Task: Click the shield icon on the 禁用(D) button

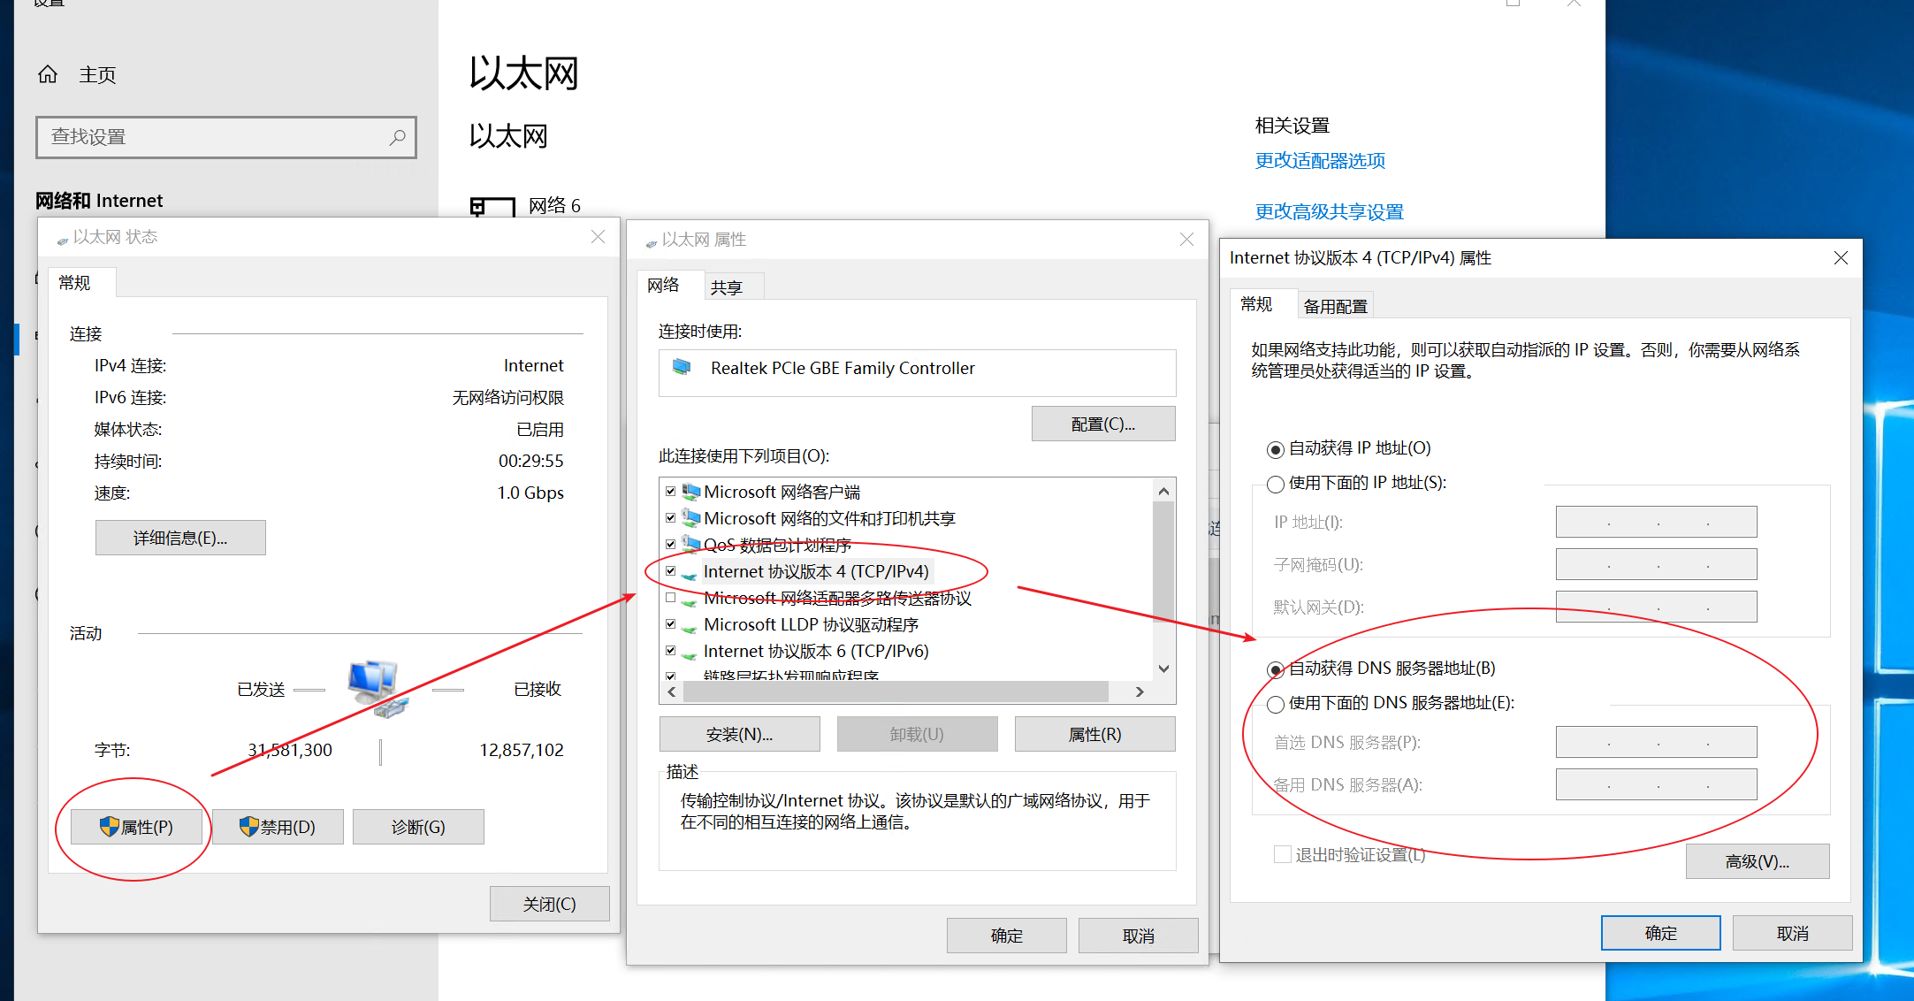Action: click(x=248, y=827)
